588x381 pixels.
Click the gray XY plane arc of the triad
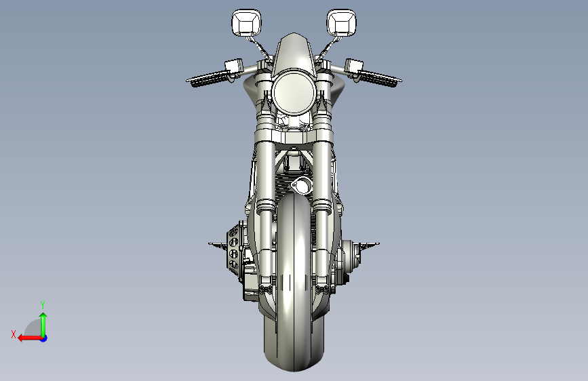point(33,327)
